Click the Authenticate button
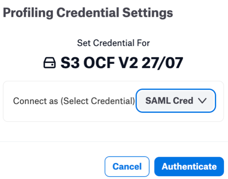The width and height of the screenshot is (228, 179). [x=189, y=166]
